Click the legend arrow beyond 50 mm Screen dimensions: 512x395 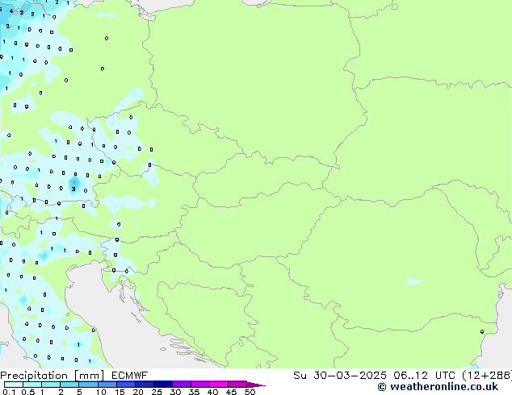point(256,385)
